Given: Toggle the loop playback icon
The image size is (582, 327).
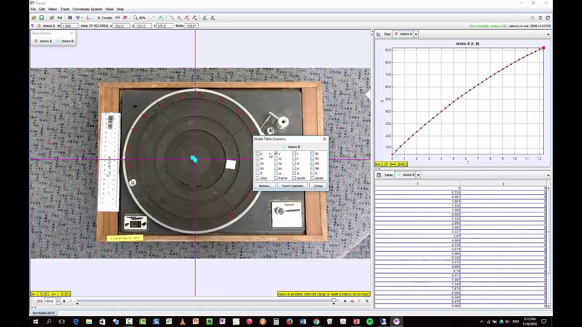Looking at the screenshot, I should 366,301.
